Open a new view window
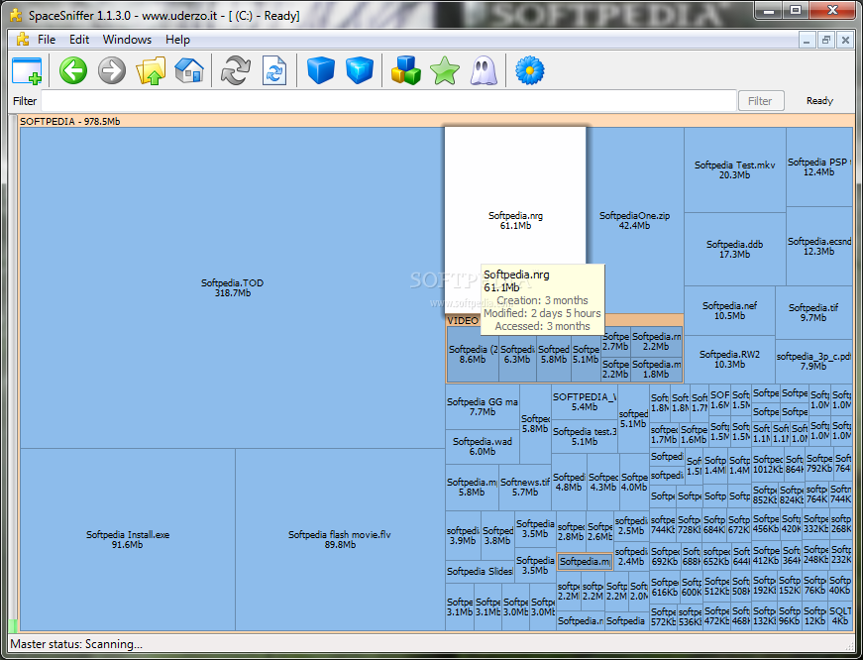Image resolution: width=863 pixels, height=660 pixels. click(27, 70)
